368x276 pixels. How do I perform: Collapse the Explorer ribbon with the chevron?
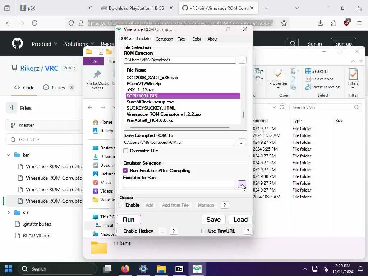[x=353, y=61]
